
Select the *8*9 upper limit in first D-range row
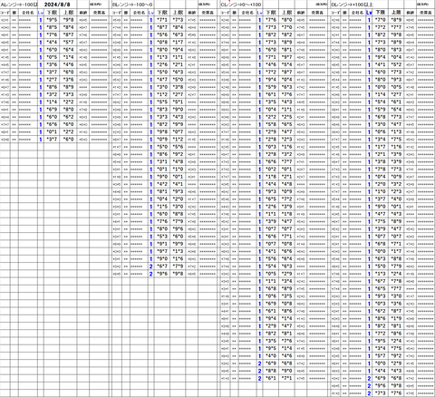tap(396, 20)
